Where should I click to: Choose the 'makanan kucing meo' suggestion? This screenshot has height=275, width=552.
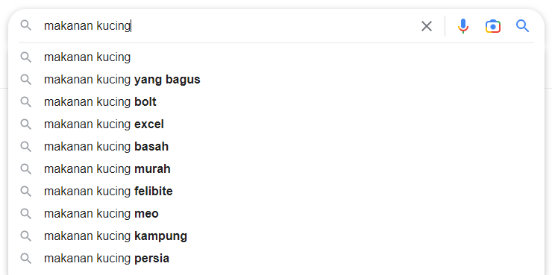[276, 213]
